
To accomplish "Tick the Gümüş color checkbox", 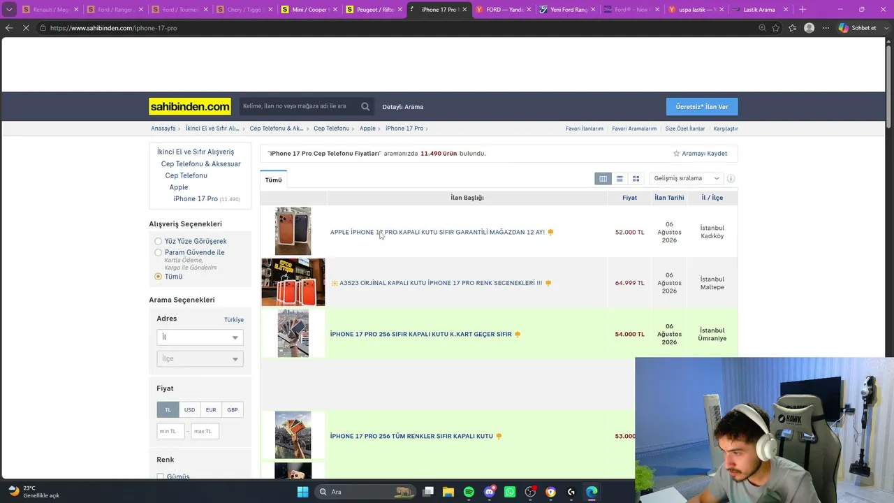I will tap(161, 476).
